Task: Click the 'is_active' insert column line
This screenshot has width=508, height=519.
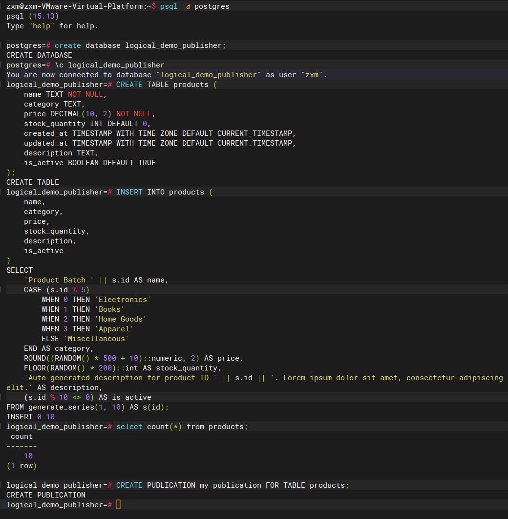Action: (x=43, y=251)
